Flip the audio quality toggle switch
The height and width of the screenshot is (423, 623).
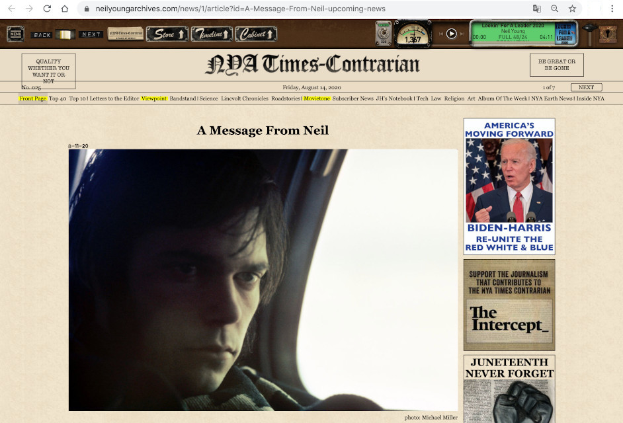[384, 34]
